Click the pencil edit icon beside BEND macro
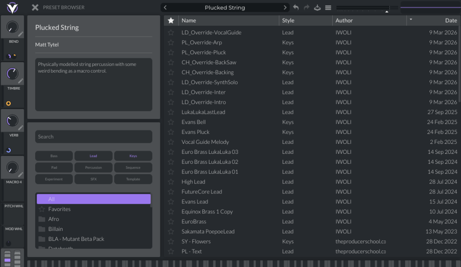The width and height of the screenshot is (461, 267). [21, 34]
